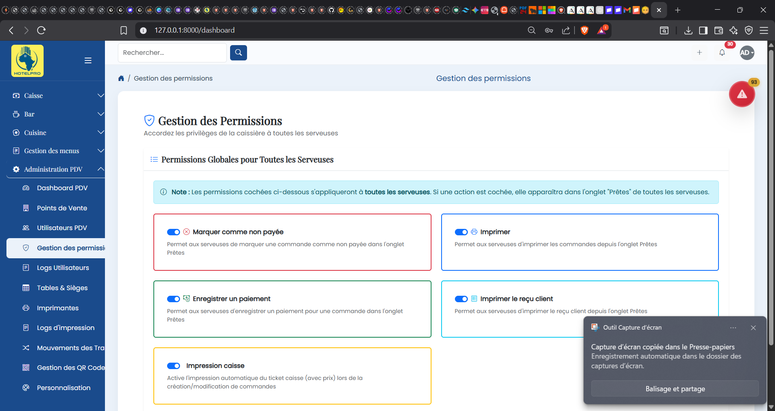The image size is (775, 411).
Task: Open the notifications bell
Action: (722, 52)
